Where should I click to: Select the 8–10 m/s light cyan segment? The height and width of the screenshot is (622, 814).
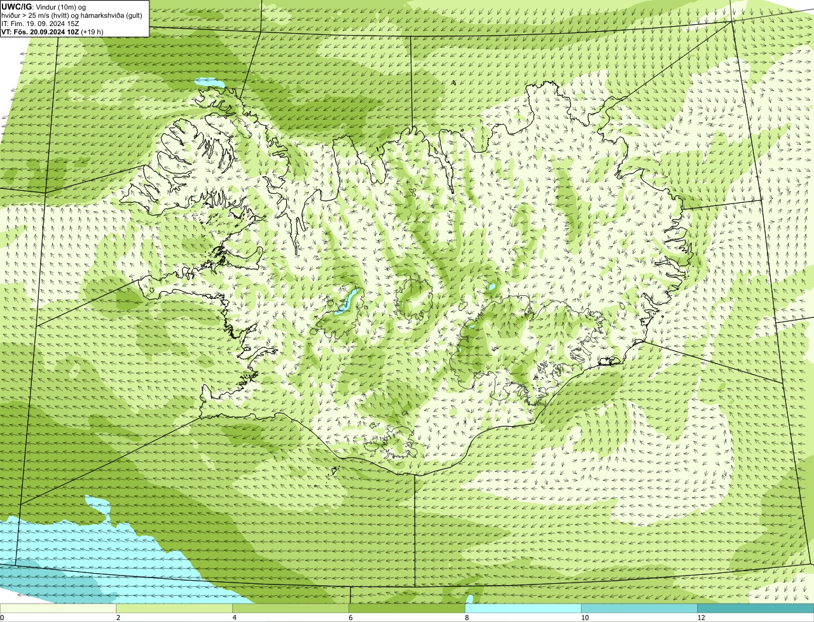pos(524,609)
